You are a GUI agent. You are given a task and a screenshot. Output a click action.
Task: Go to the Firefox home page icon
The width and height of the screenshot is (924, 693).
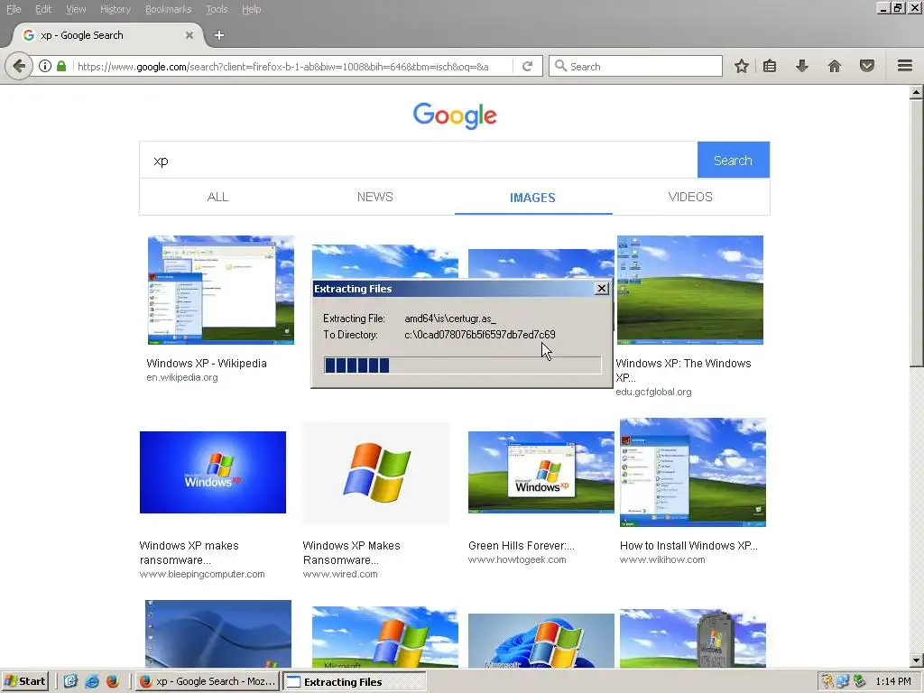click(835, 66)
